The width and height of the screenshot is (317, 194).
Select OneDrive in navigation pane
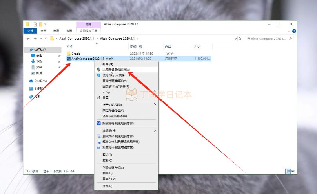[41, 81]
